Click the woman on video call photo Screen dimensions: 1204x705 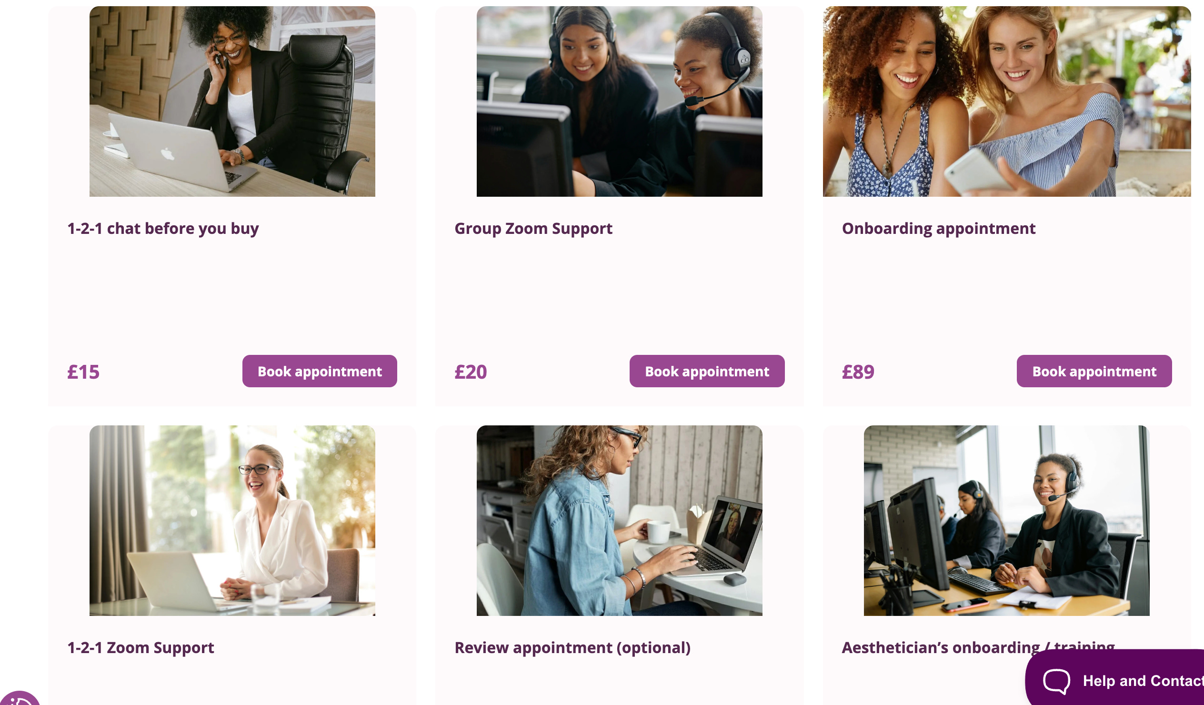point(619,521)
